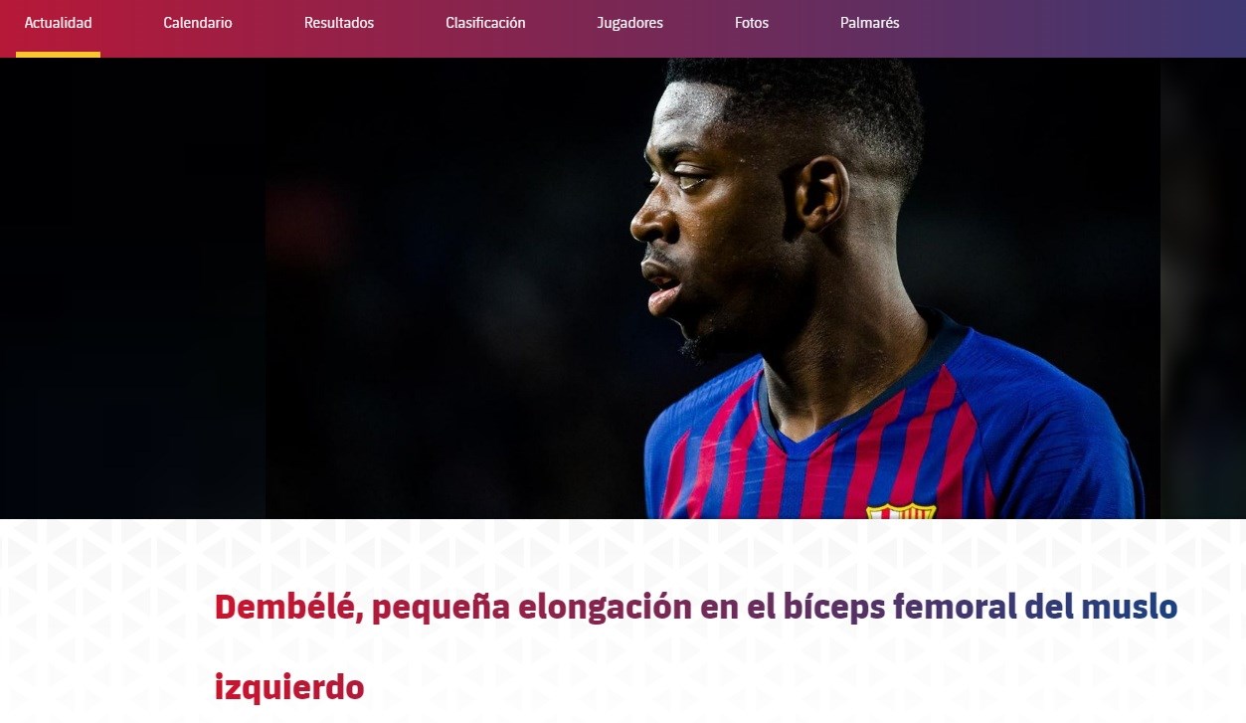
Task: Click the player's ear in the hero photo
Action: [x=822, y=195]
